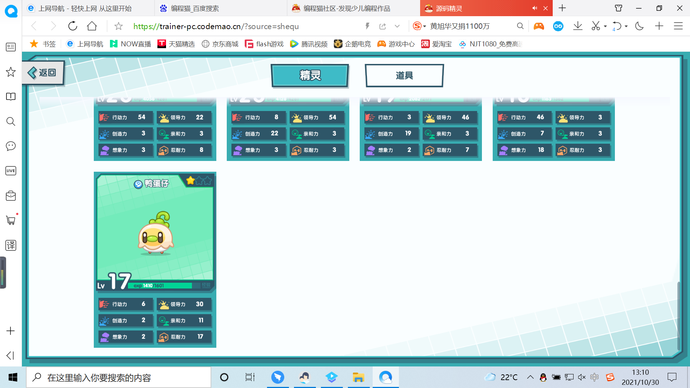Switch to the 精灵 tab
This screenshot has width=690, height=388.
pos(310,75)
